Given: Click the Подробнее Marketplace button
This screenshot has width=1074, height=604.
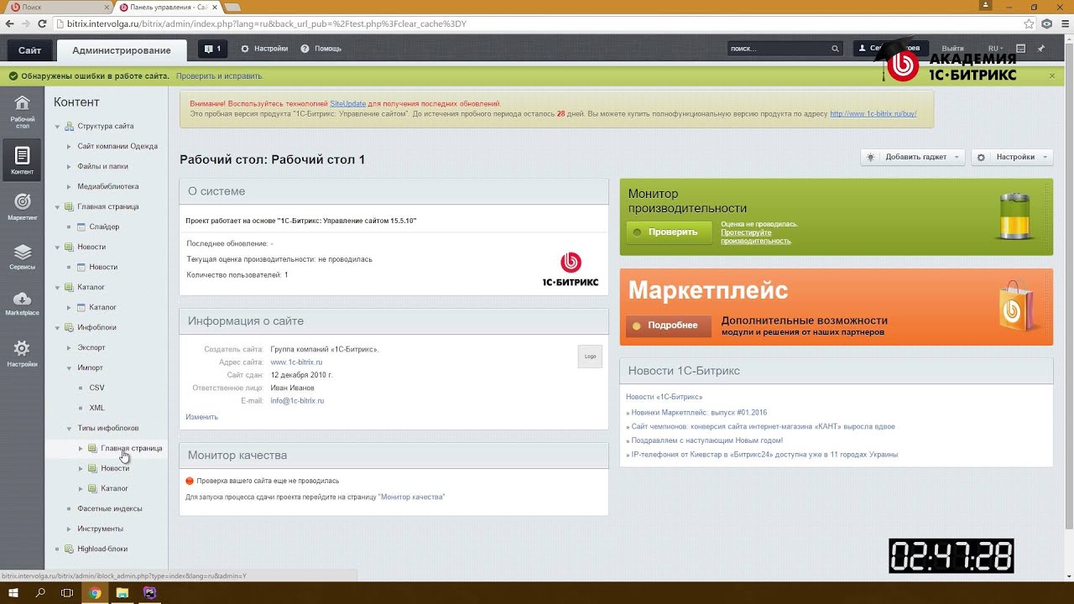Looking at the screenshot, I should click(x=669, y=325).
